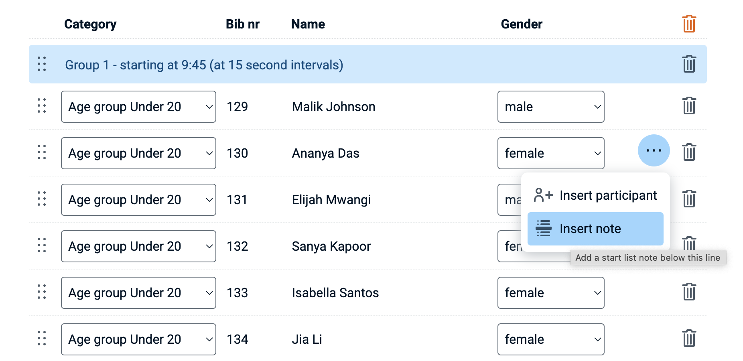This screenshot has height=361, width=743.
Task: Delete Elijah Mwangi's row with trash icon
Action: tap(689, 199)
